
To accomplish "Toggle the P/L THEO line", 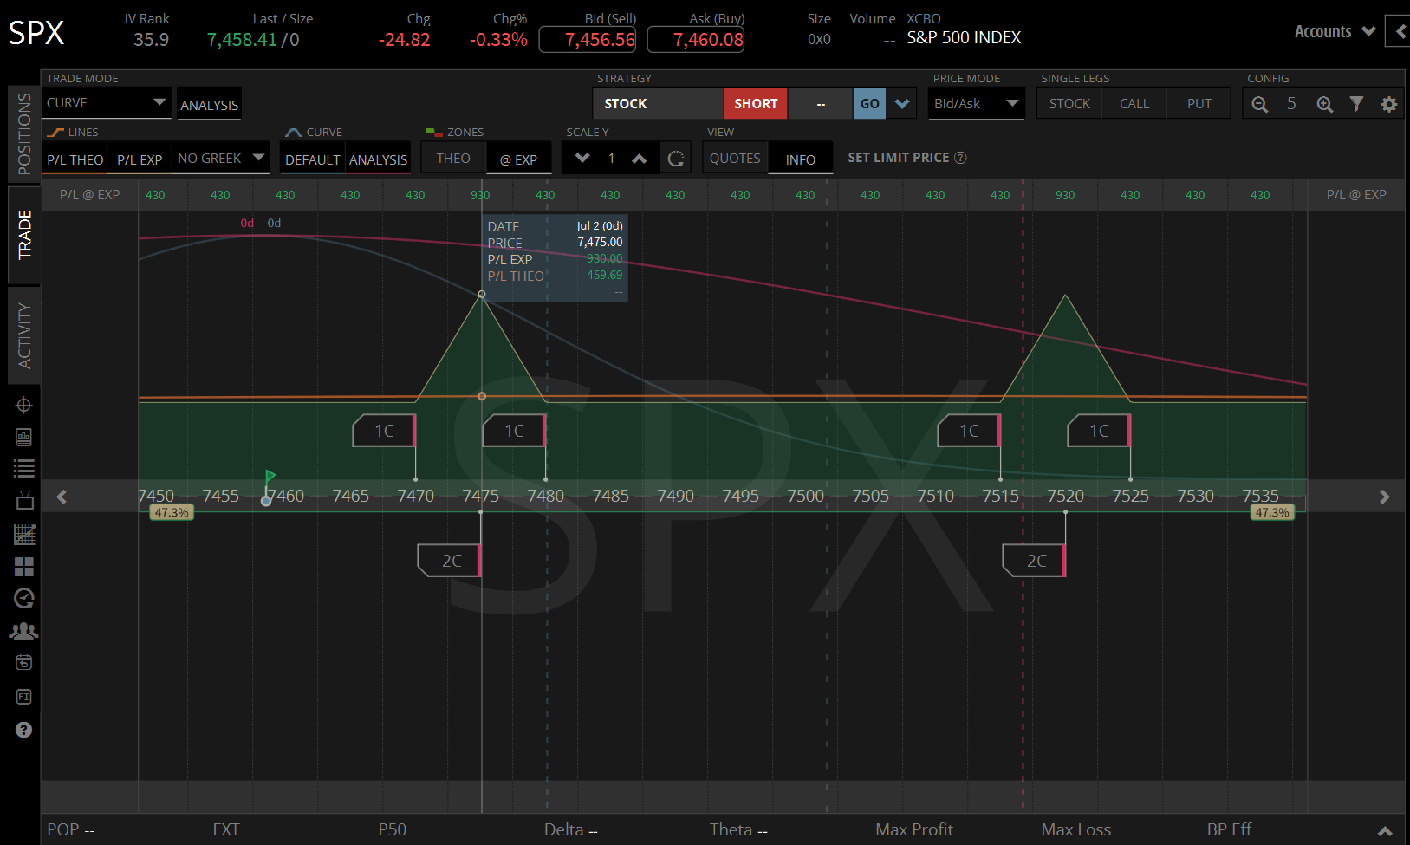I will point(75,159).
